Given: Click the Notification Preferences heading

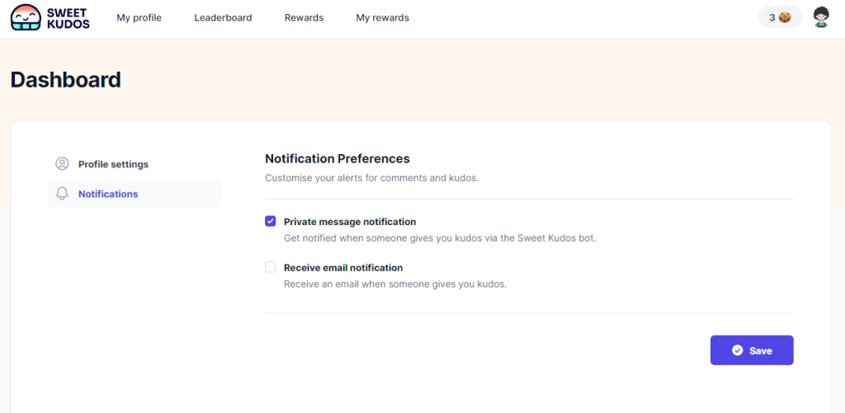Looking at the screenshot, I should [337, 158].
